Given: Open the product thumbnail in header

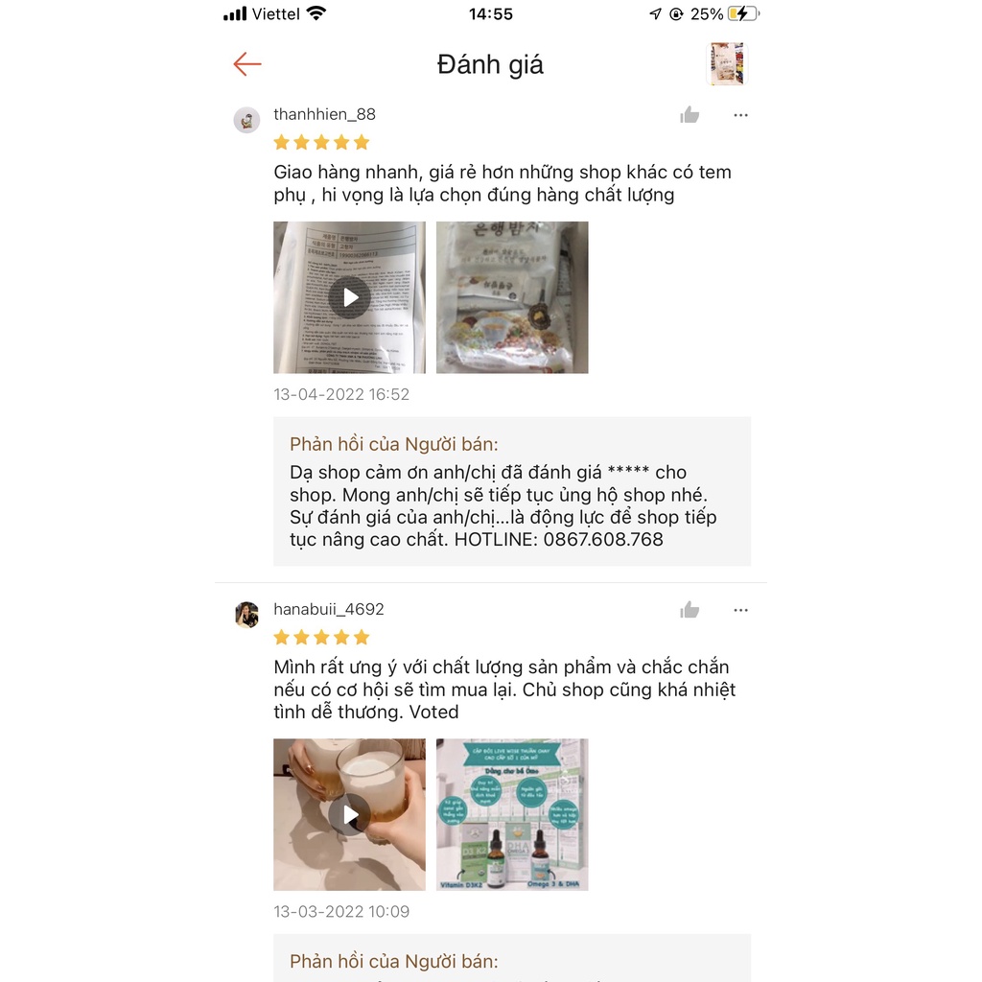Looking at the screenshot, I should point(727,64).
